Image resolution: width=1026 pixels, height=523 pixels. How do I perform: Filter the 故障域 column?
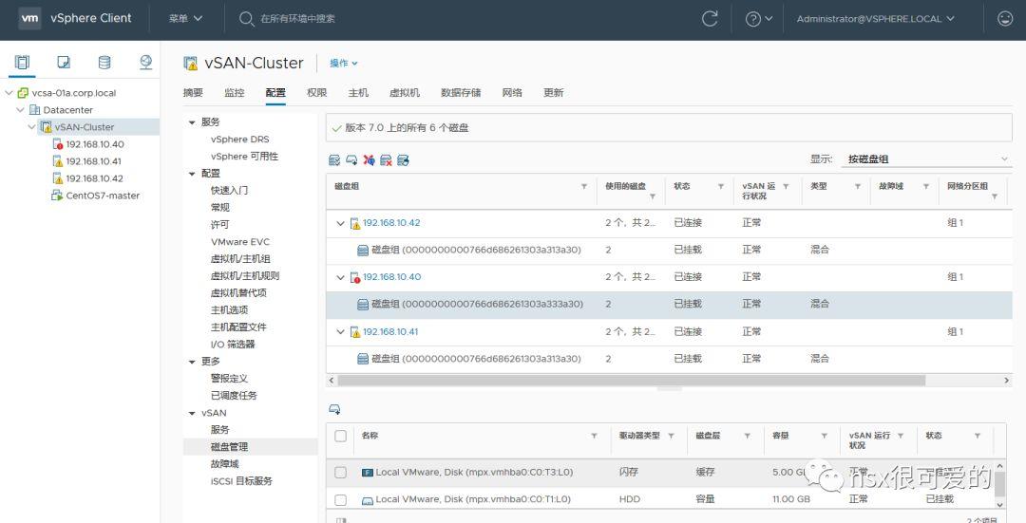pos(926,186)
